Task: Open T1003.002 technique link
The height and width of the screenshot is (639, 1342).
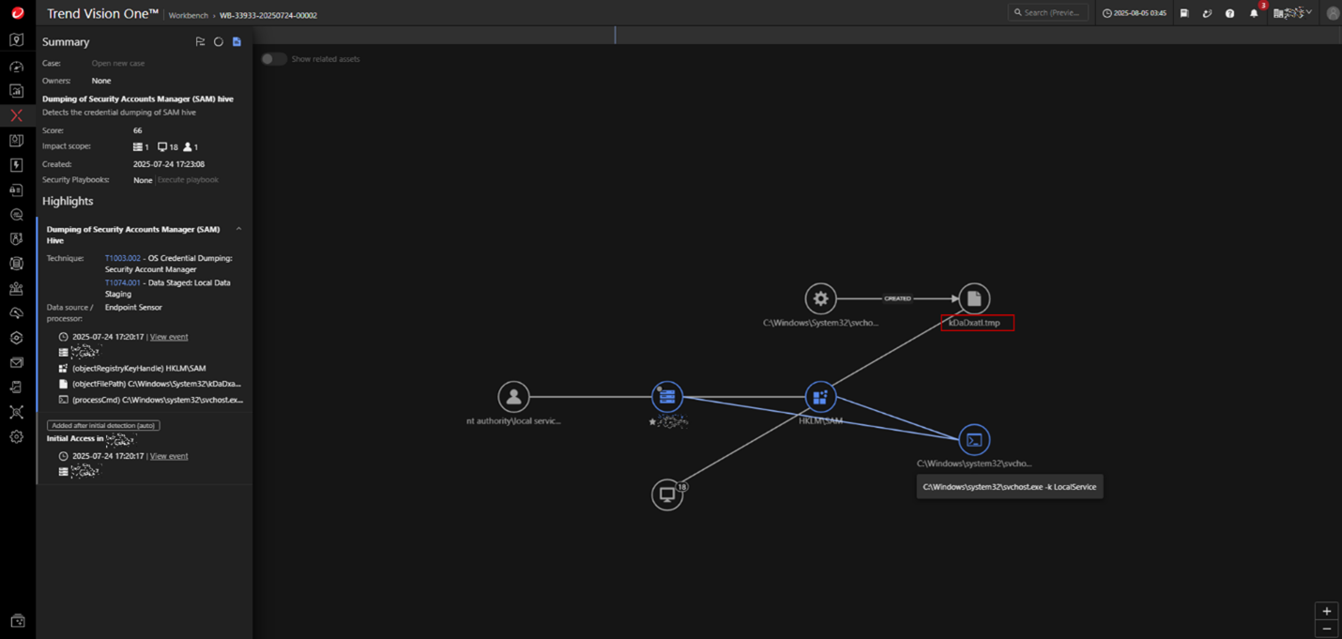Action: (x=122, y=258)
